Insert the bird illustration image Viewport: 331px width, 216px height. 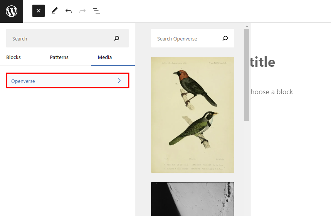(x=193, y=115)
